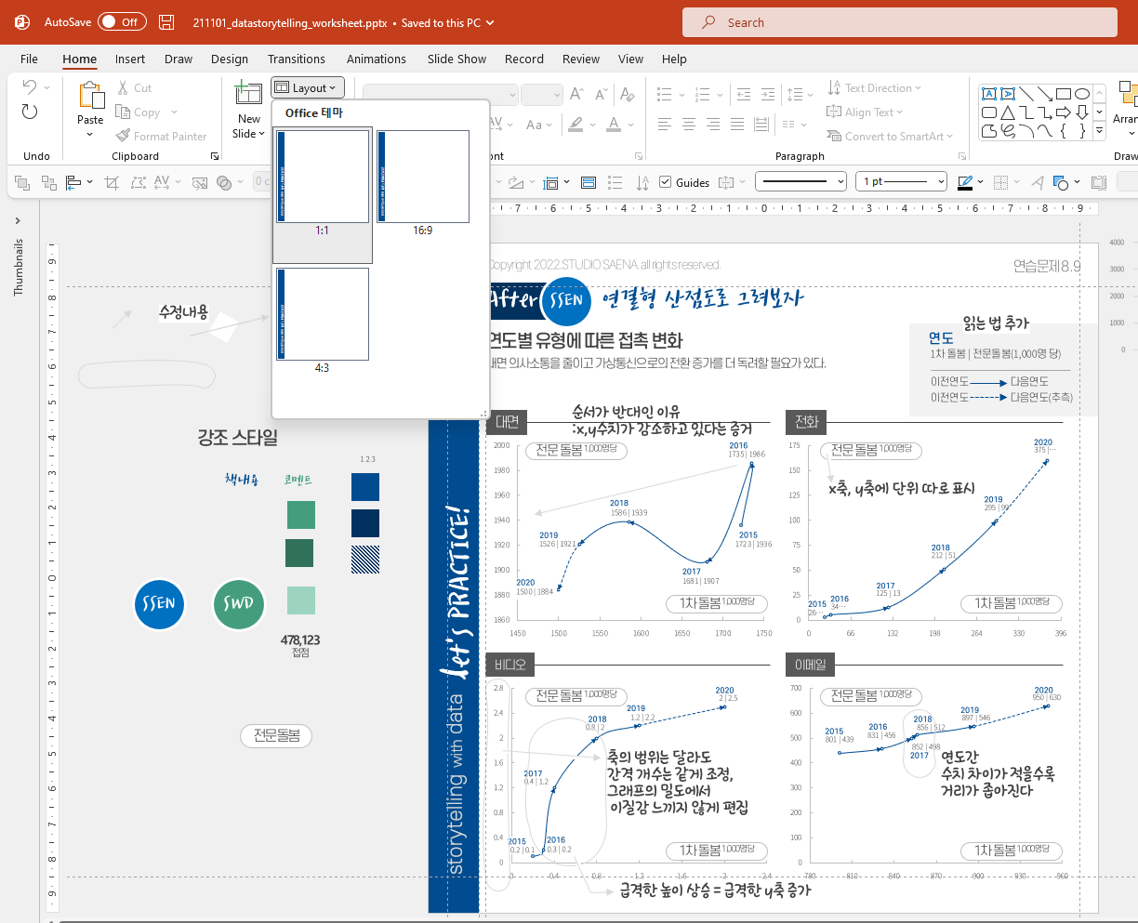1138x923 pixels.
Task: Click the Paste clipboard icon
Action: point(90,97)
